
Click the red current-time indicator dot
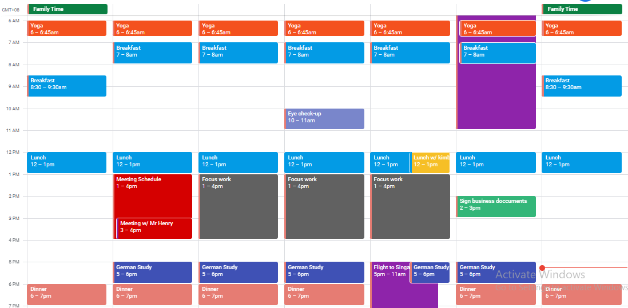tap(542, 267)
